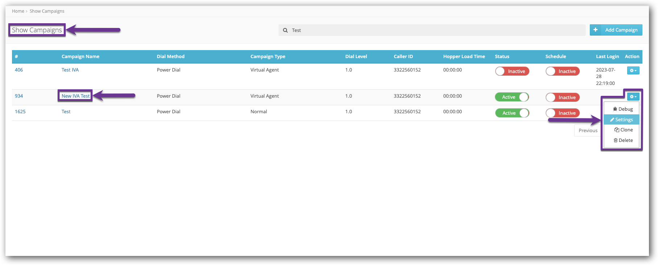The height and width of the screenshot is (265, 658).
Task: Open the New IVA Test campaign link
Action: [x=75, y=96]
